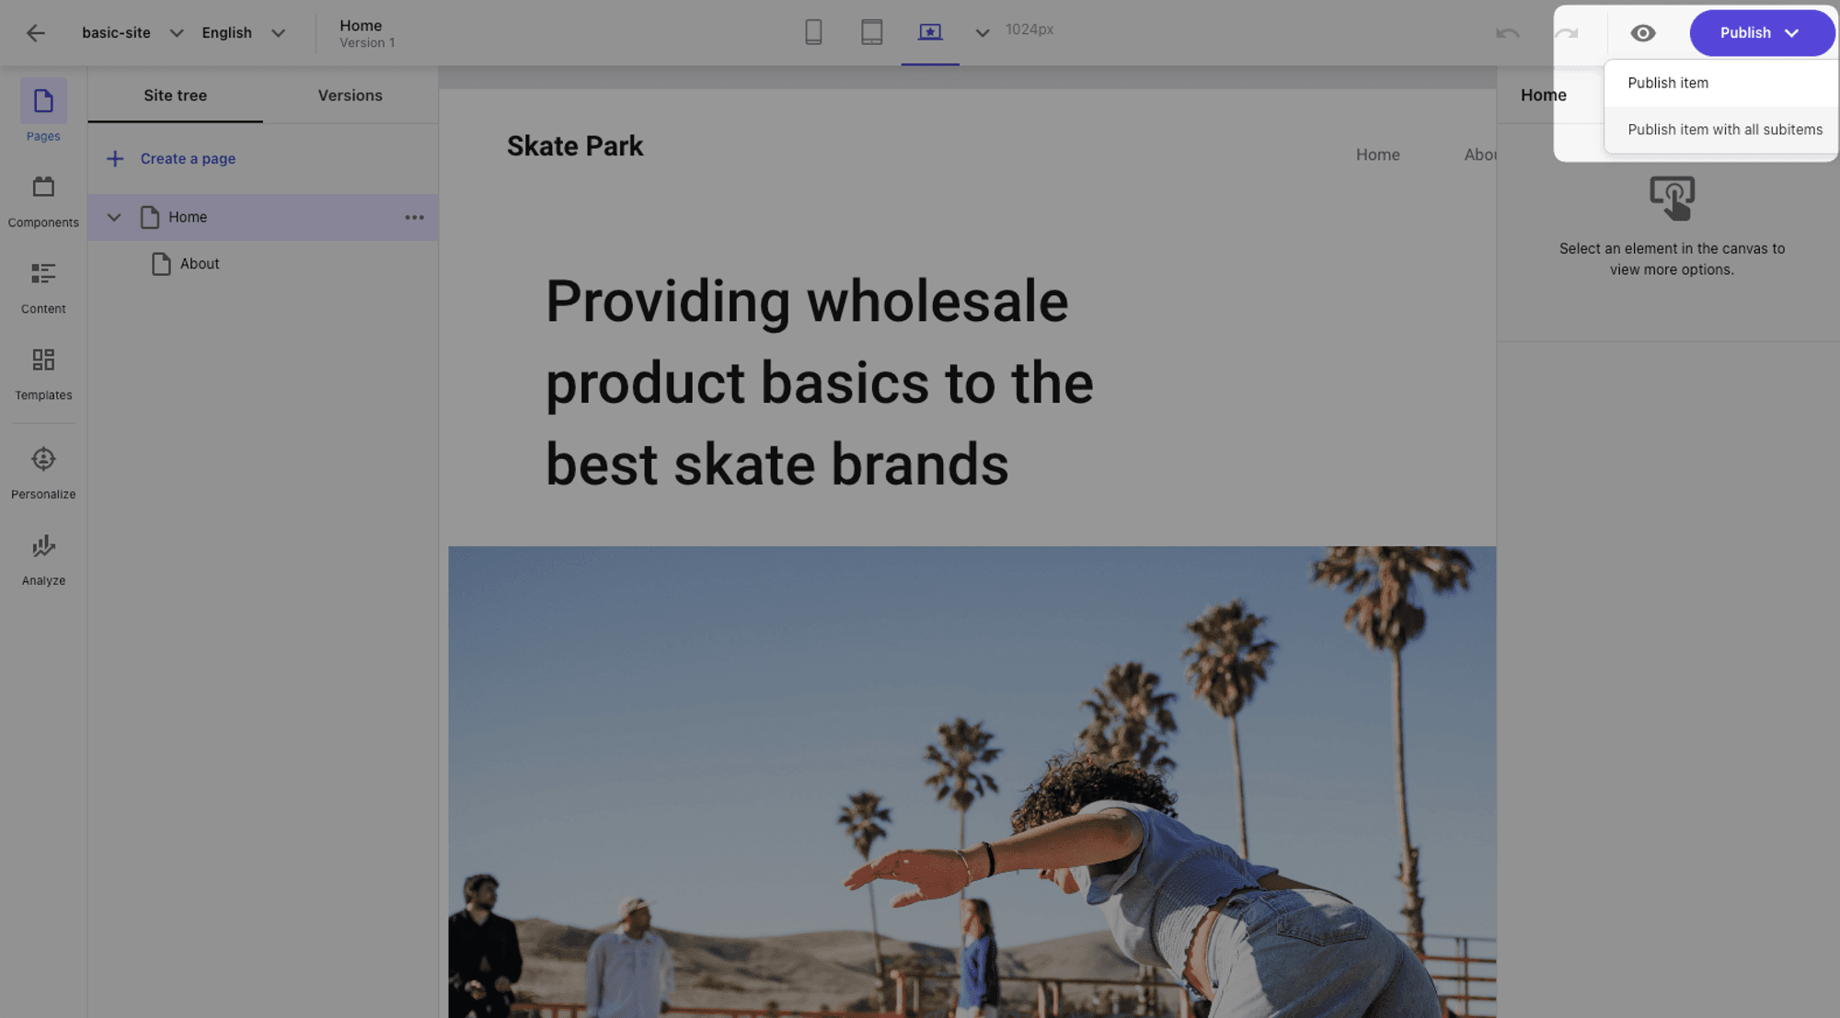Collapse the Home tree item
The height and width of the screenshot is (1018, 1840).
[114, 217]
